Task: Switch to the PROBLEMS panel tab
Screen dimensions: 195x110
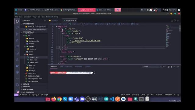Action: click(x=78, y=67)
